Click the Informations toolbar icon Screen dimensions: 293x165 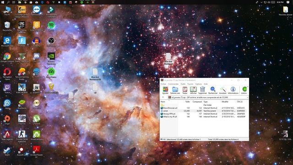coord(233,90)
